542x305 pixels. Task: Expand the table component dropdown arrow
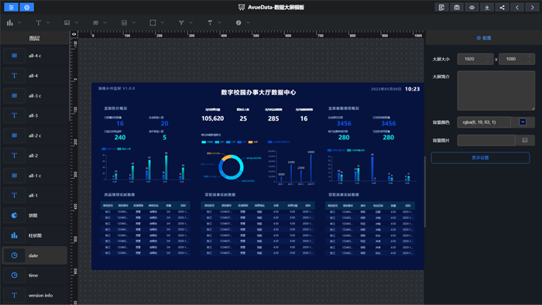(134, 22)
